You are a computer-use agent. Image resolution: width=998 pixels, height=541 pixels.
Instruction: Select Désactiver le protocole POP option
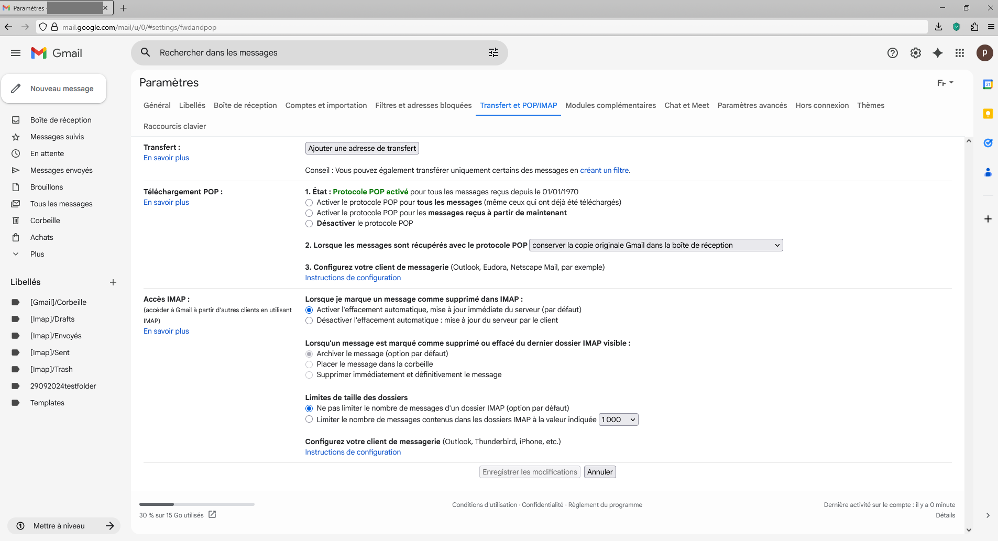point(309,224)
